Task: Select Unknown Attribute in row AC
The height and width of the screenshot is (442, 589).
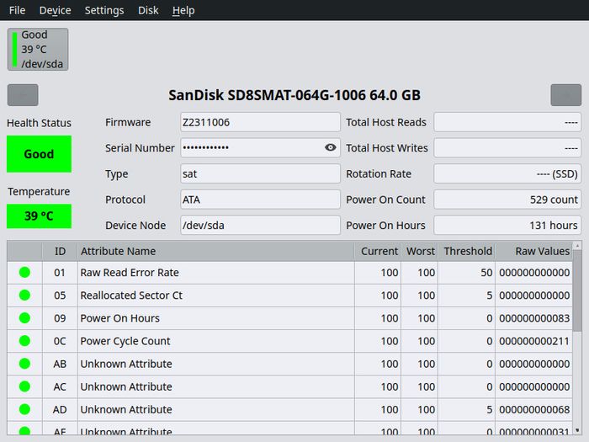Action: (x=126, y=386)
